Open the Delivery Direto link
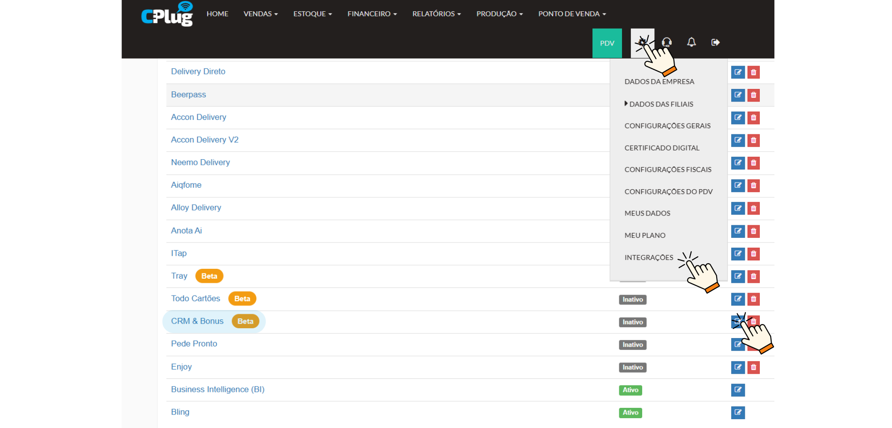Viewport: 892px width, 428px height. pyautogui.click(x=198, y=72)
